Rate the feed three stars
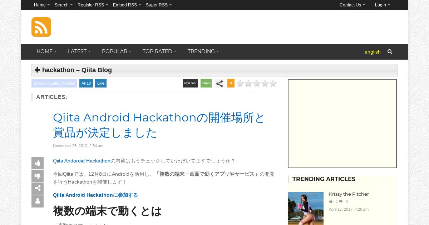The image size is (429, 225). 257,84
